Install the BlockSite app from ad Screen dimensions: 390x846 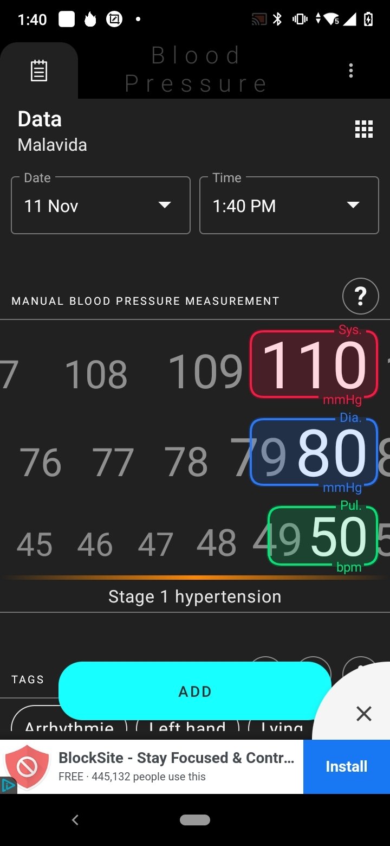tap(346, 766)
